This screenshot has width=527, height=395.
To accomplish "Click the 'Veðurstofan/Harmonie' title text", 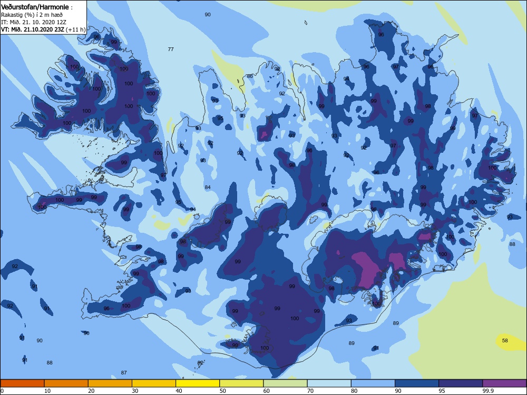I will 35,7.
